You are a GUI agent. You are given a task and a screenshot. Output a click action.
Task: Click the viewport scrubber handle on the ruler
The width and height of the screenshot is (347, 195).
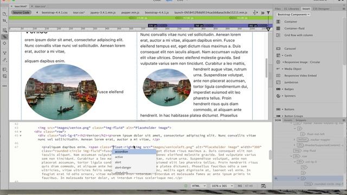pos(268,29)
